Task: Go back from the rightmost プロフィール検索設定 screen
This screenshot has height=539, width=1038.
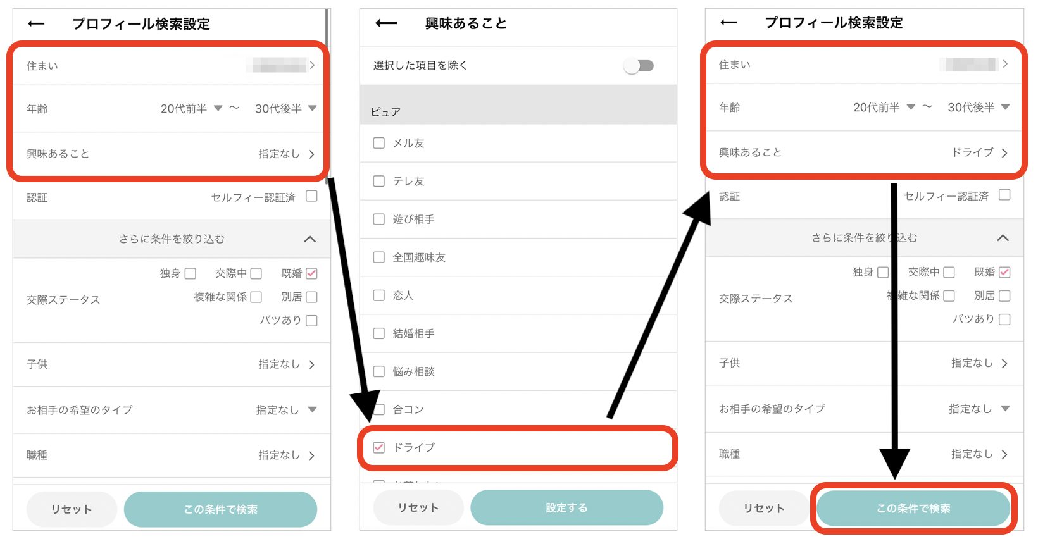Action: [729, 23]
